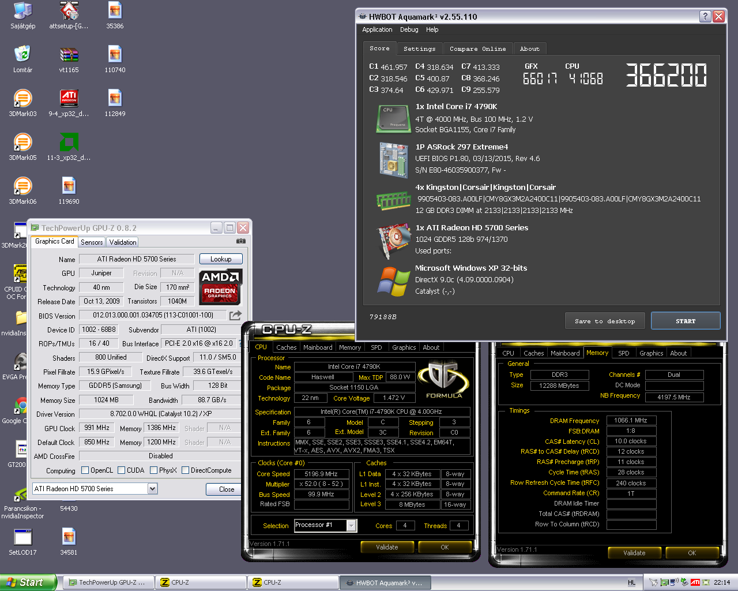Select the 35386 file icon
Viewport: 738px width, 591px height.
[x=115, y=16]
